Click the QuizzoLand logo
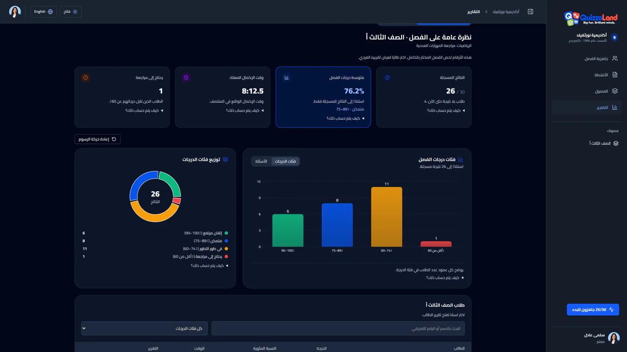The height and width of the screenshot is (352, 627). coord(590,19)
